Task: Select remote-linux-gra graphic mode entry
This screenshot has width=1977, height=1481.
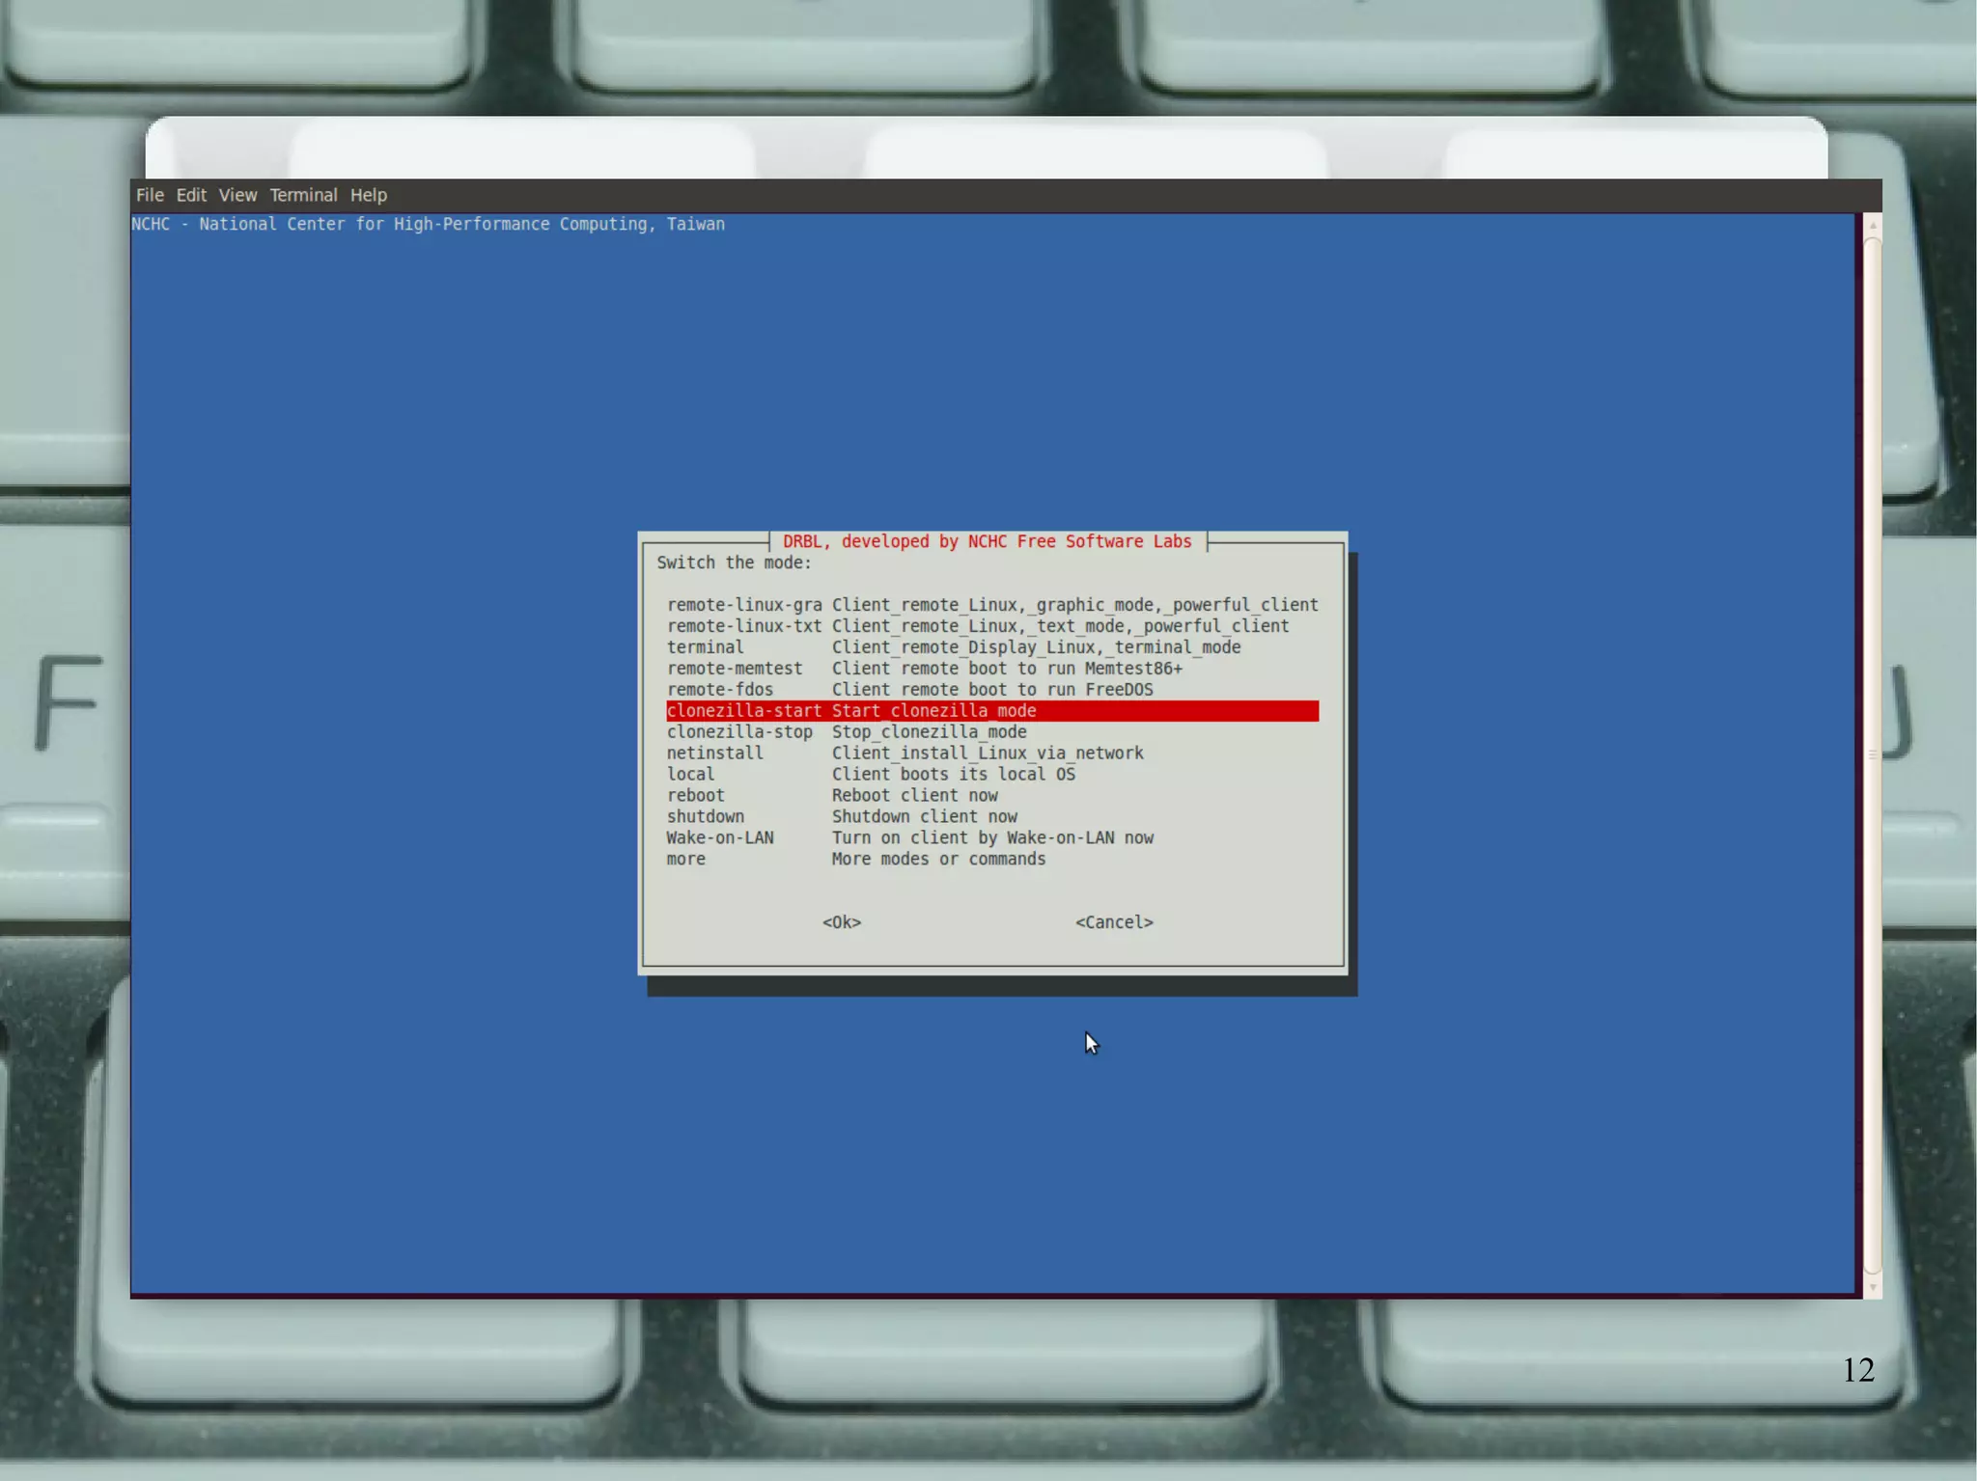Action: (x=991, y=605)
